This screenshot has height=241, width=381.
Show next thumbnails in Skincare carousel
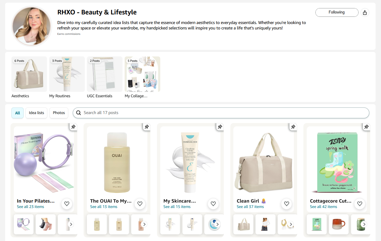pos(217,224)
